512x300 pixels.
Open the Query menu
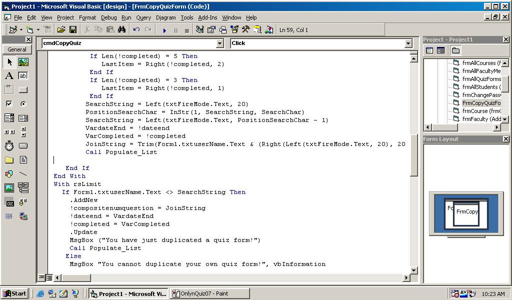pos(143,17)
